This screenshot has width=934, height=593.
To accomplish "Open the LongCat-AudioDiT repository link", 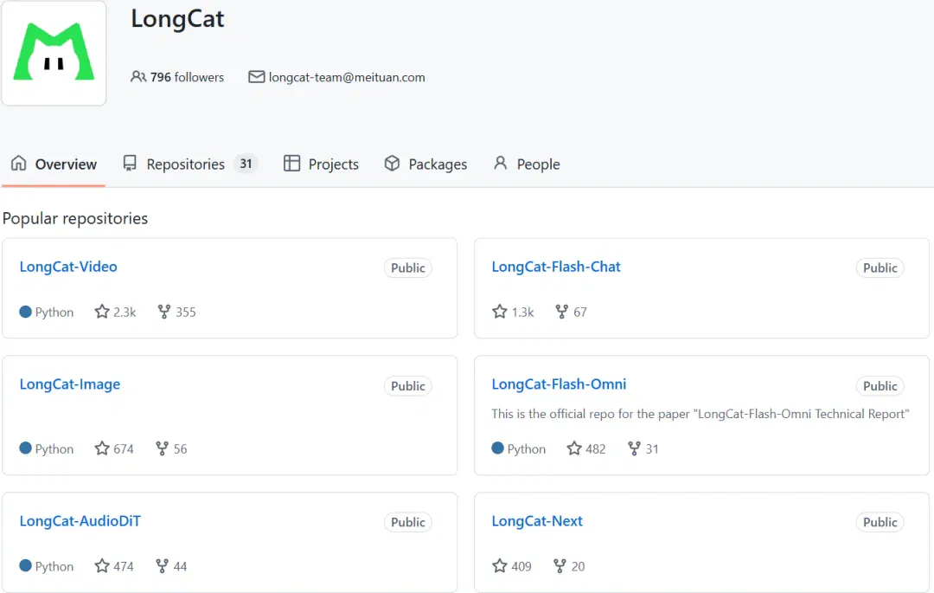I will pyautogui.click(x=80, y=521).
